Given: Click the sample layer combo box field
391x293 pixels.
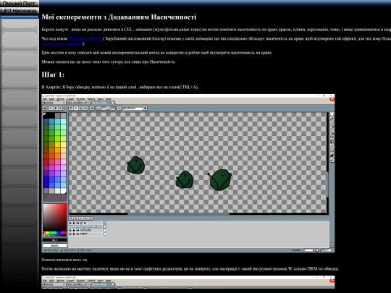Looking at the screenshot, I should coord(133,108).
